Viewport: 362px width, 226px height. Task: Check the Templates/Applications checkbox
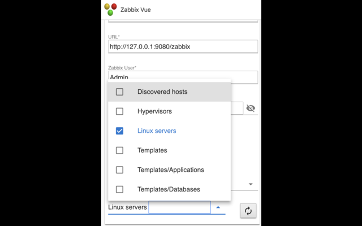(x=119, y=170)
